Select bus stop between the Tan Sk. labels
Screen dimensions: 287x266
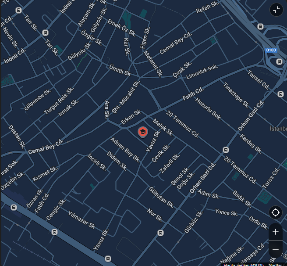pyautogui.click(x=45, y=32)
